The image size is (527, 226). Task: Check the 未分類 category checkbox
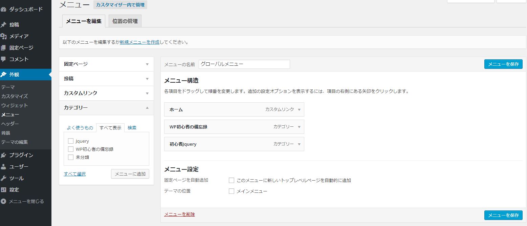tap(71, 157)
